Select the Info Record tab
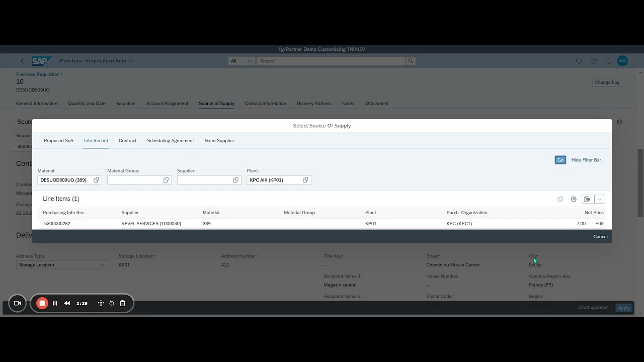644x362 pixels. pyautogui.click(x=96, y=141)
